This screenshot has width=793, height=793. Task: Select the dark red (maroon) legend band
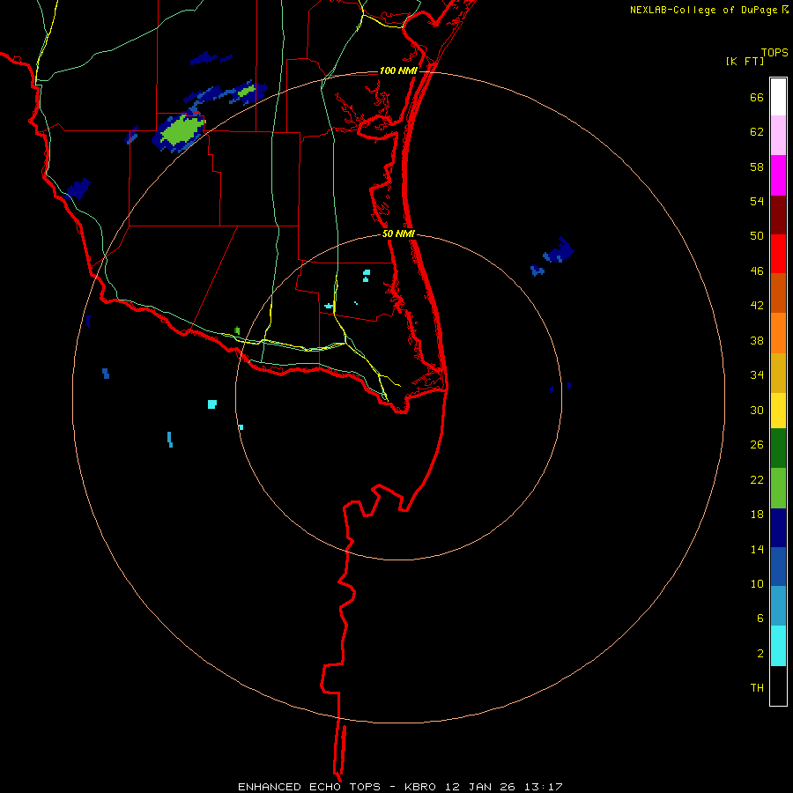coord(778,215)
